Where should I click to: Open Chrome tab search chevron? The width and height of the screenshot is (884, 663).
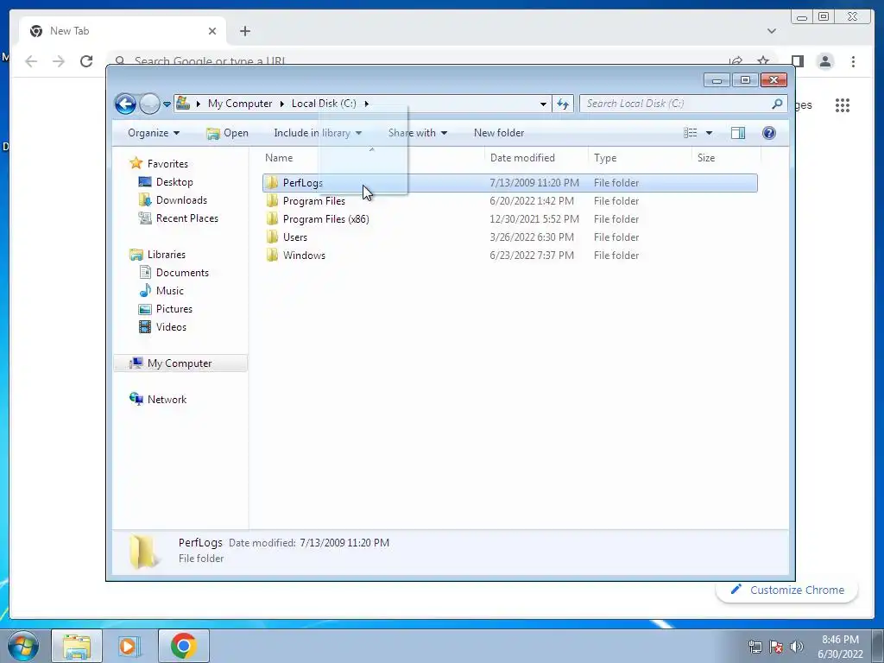[x=771, y=31]
